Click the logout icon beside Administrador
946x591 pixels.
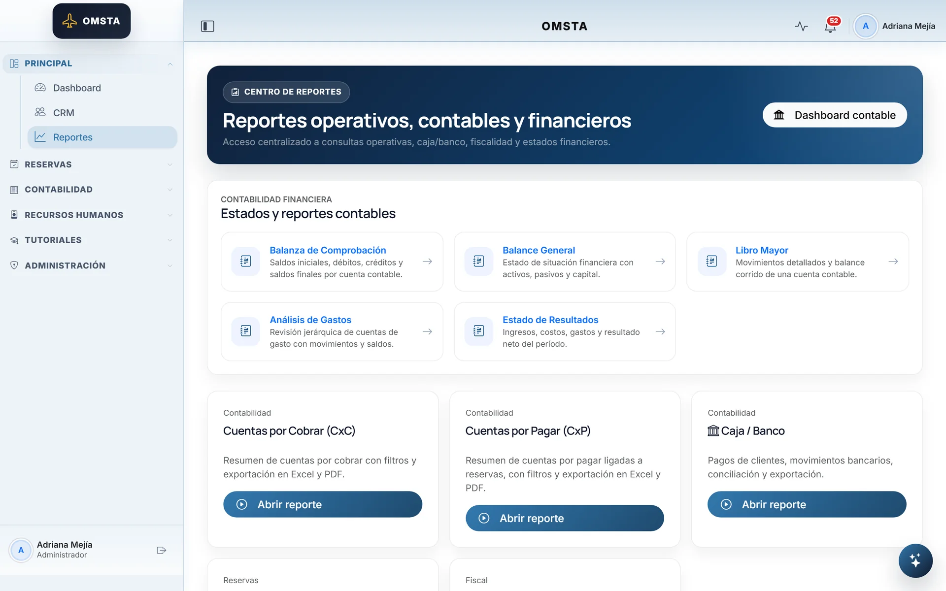point(162,550)
